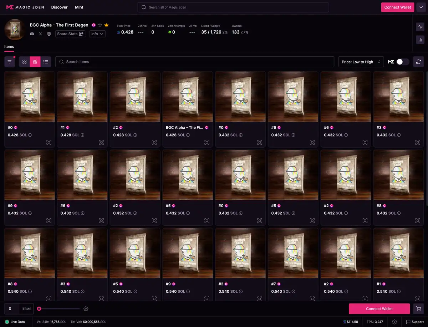Select the Items tab
This screenshot has width=428, height=327.
click(9, 47)
